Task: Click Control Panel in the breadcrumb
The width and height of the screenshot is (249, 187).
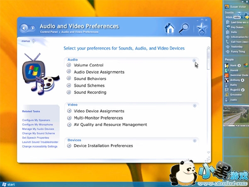Action: pyautogui.click(x=49, y=32)
